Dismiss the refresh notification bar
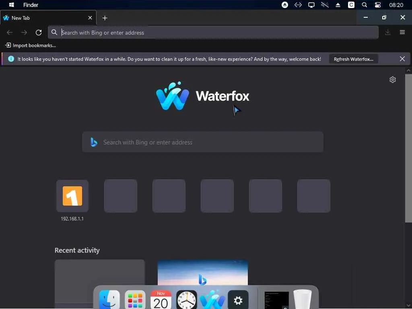The image size is (412, 309). (402, 59)
